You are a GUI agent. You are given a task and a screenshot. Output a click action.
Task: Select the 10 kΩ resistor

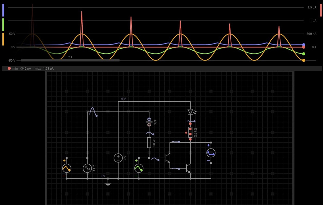[x=149, y=142]
